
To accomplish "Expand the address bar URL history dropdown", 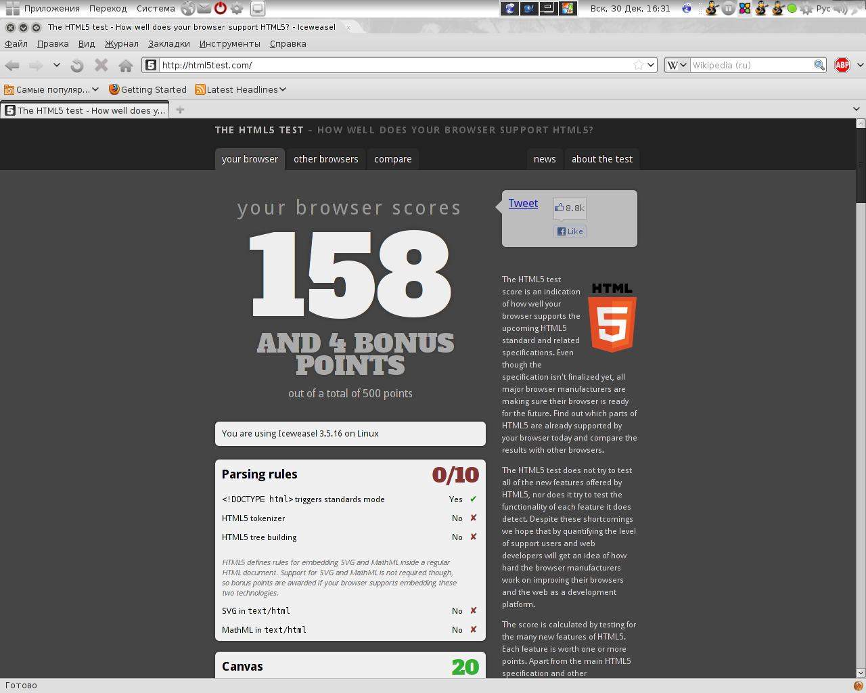I will tap(651, 65).
